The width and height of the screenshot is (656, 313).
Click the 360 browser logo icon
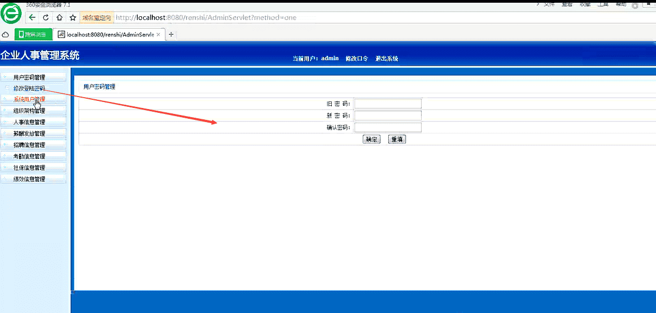click(11, 12)
